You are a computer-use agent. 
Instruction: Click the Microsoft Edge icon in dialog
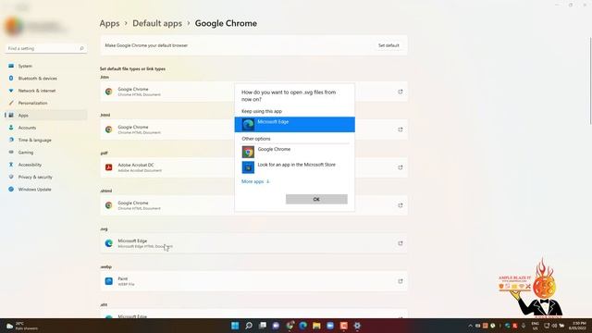pos(248,124)
